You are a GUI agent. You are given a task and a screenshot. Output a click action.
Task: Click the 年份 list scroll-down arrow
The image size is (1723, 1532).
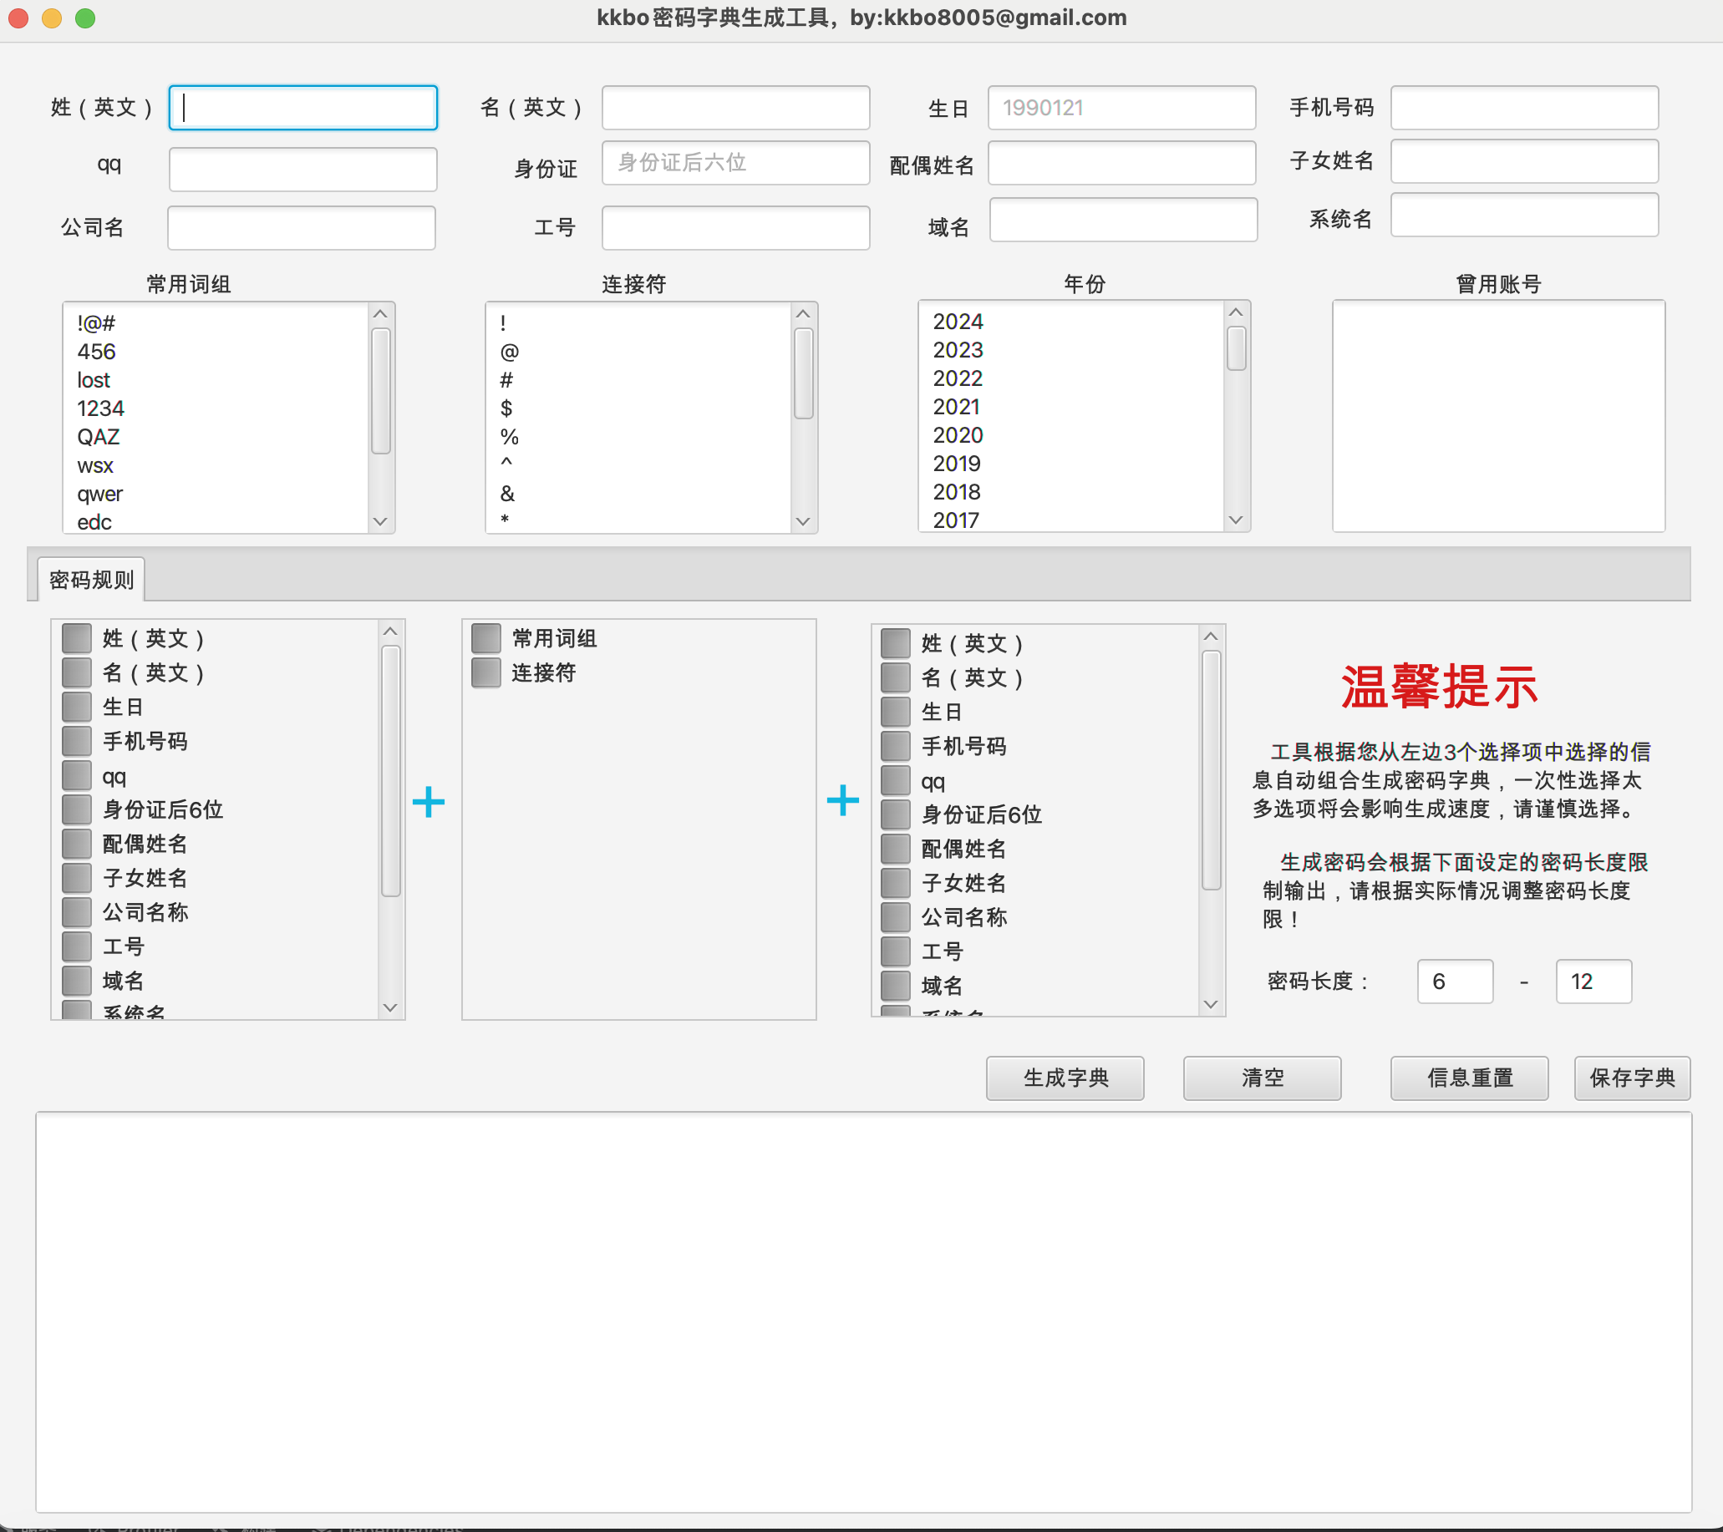pos(1236,520)
